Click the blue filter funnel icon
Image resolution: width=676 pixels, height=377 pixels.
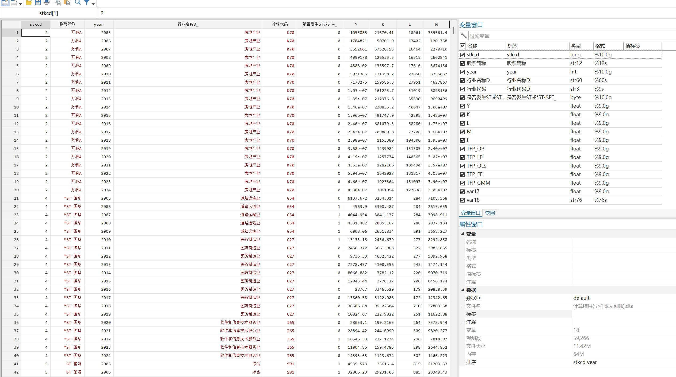(x=87, y=3)
